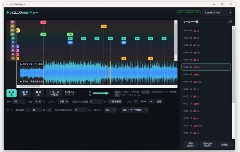Image resolution: width=240 pixels, height=152 pixels.
Task: Select the 0:06.08 127 G9 marker row
Action: pos(206,82)
